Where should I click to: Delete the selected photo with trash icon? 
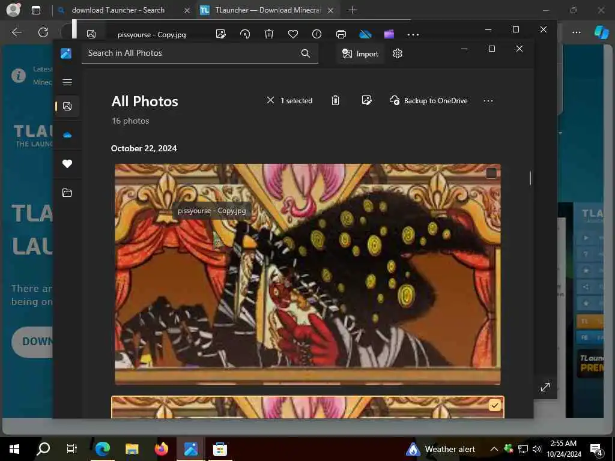(335, 100)
